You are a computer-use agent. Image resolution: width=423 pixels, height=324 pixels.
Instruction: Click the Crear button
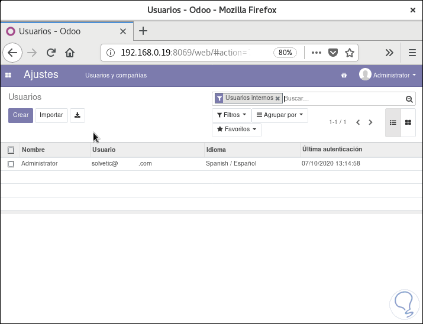21,115
